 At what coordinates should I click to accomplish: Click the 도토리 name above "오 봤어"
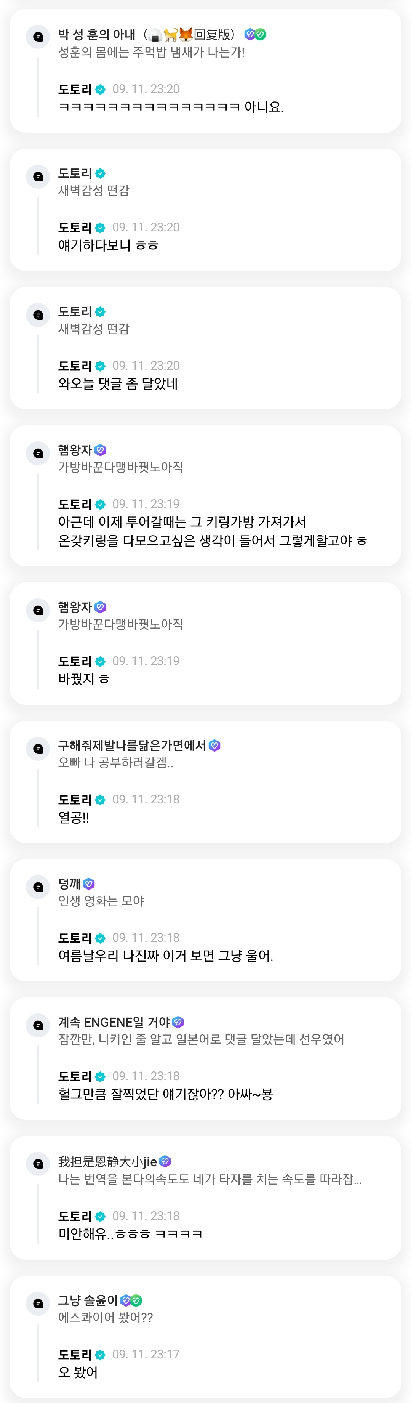pyautogui.click(x=75, y=1354)
